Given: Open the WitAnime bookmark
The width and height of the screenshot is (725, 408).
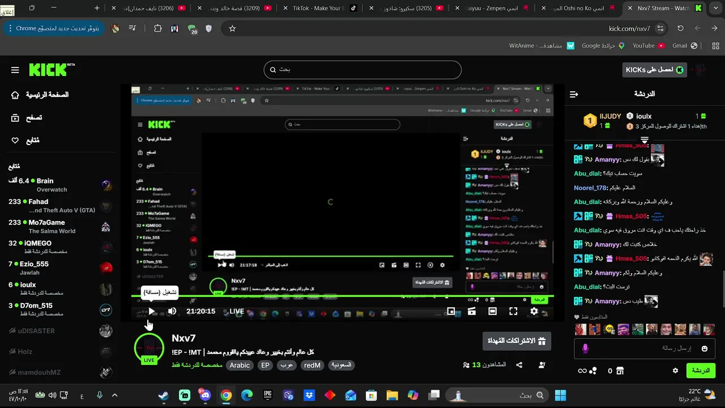Looking at the screenshot, I should pos(542,45).
